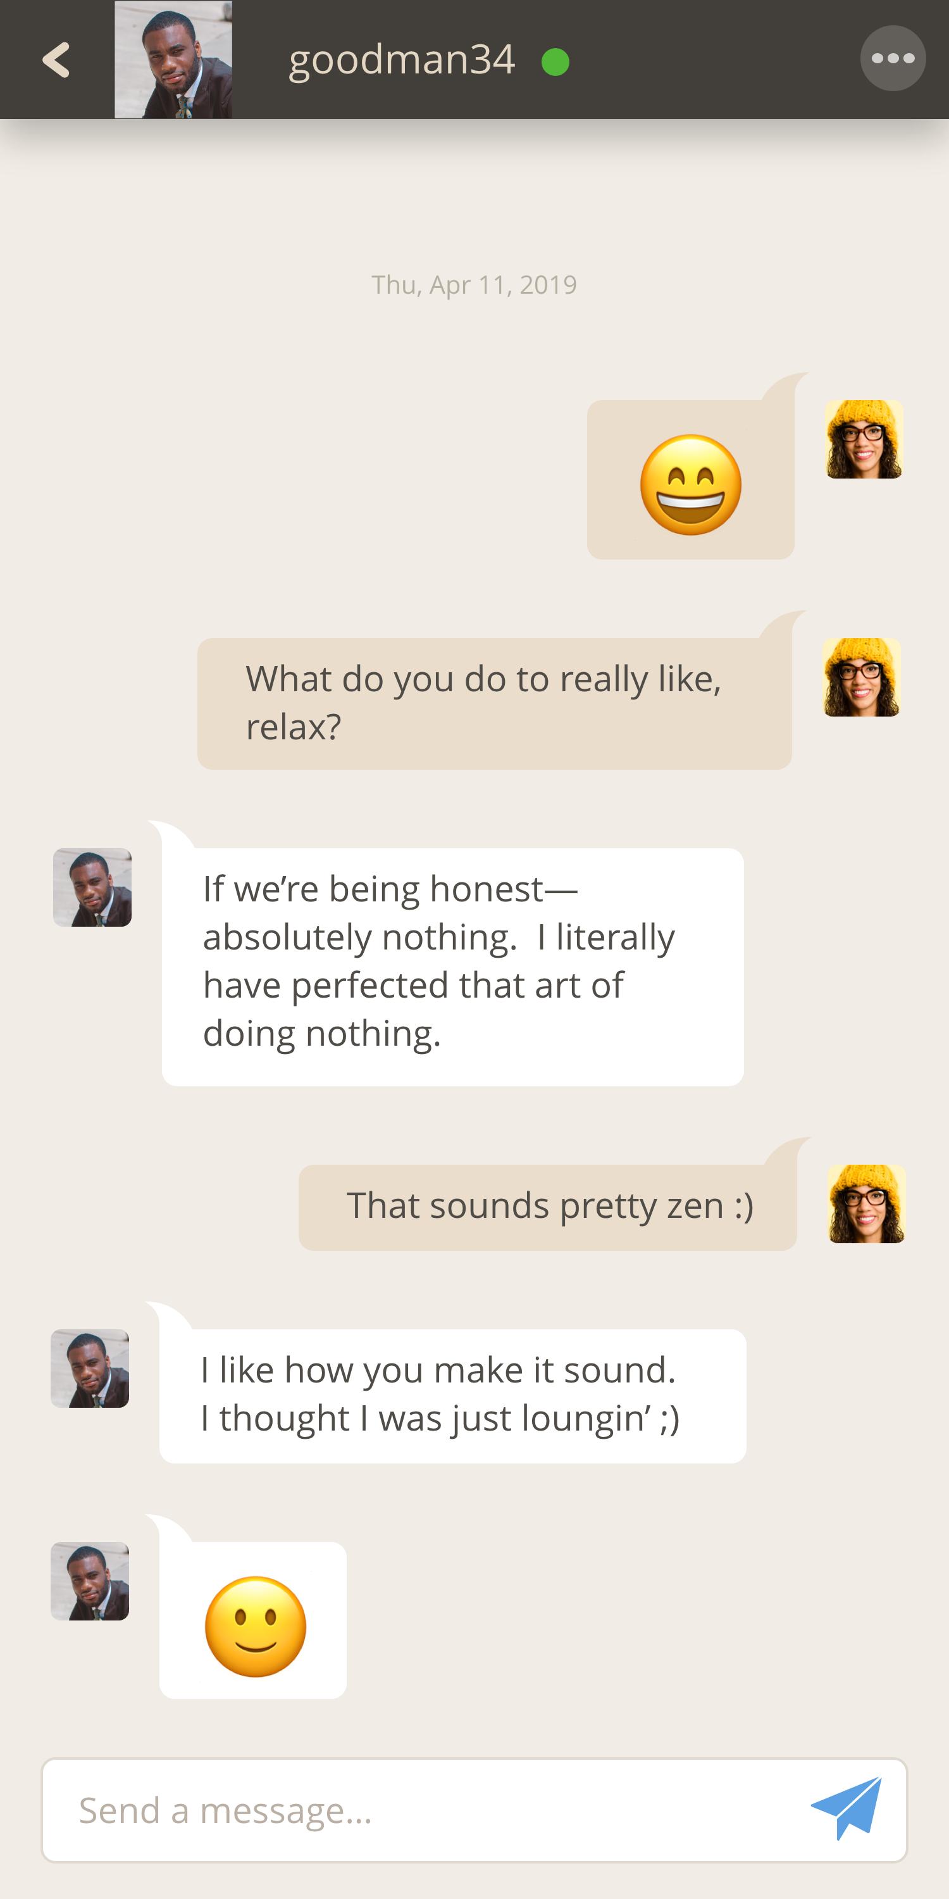The width and height of the screenshot is (949, 1899).
Task: Tap avatar beside "pretty zen" message
Action: (865, 1203)
